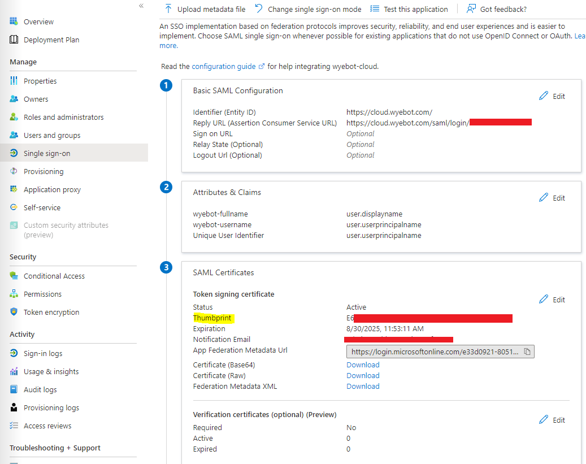Open the configuration guide link
The image size is (586, 464).
(223, 67)
